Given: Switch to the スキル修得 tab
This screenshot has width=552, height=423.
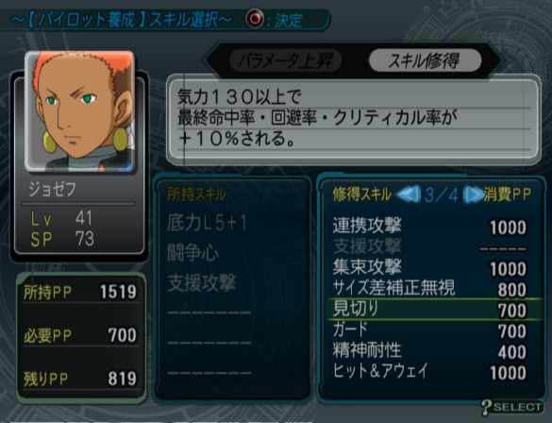Looking at the screenshot, I should tap(425, 60).
